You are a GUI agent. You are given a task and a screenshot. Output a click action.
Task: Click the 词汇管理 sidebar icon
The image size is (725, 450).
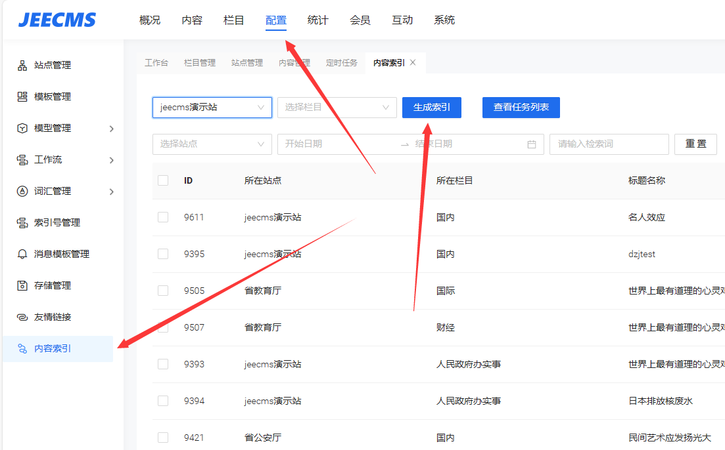[22, 191]
